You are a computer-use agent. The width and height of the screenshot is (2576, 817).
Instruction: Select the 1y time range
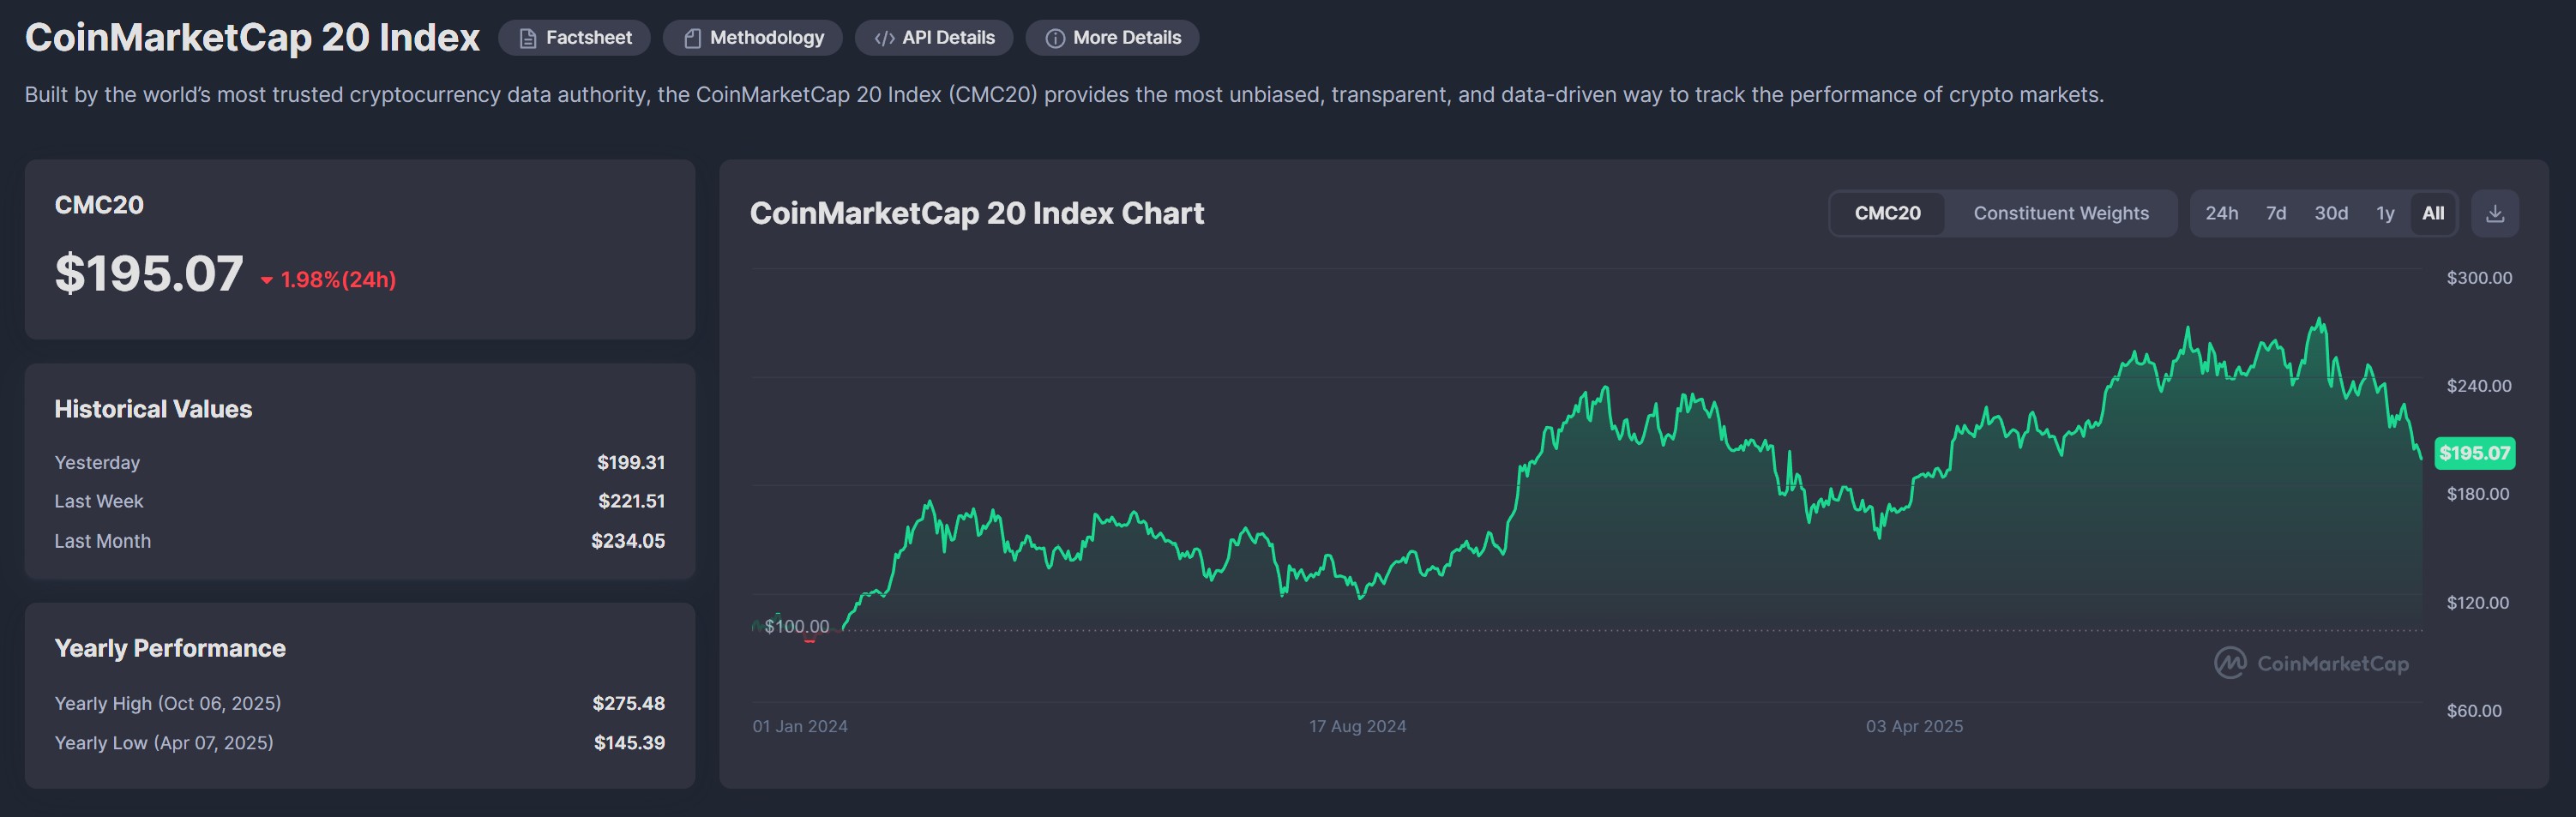click(2385, 214)
